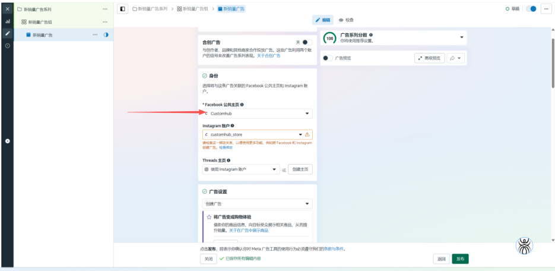Screen dimensions: 555x271
Task: Open the clock history icon in sidebar
Action: [7, 46]
